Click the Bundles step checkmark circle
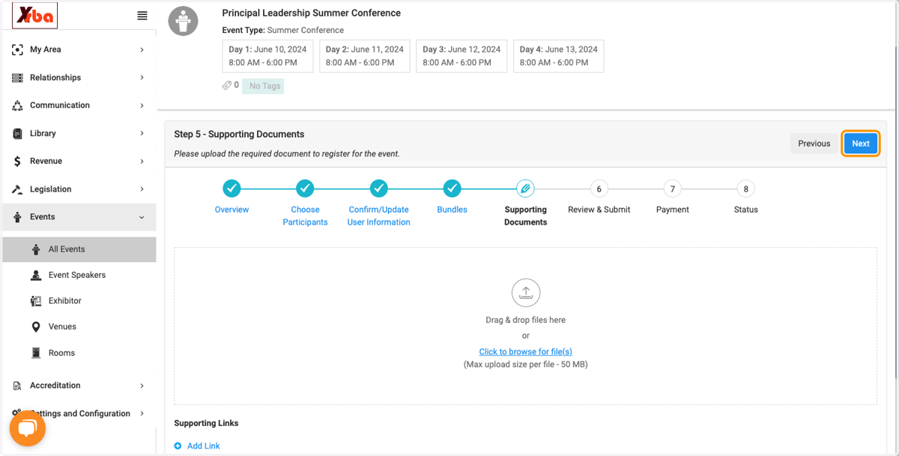Image resolution: width=899 pixels, height=456 pixels. (452, 188)
